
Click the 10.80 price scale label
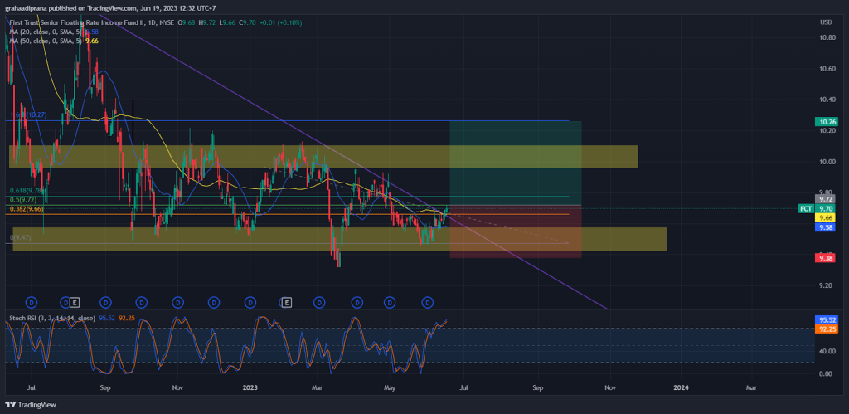pyautogui.click(x=827, y=37)
